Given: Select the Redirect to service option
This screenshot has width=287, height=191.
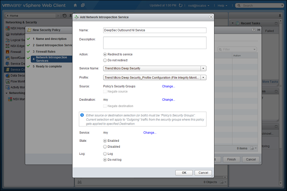Looking at the screenshot, I should click(x=105, y=54).
